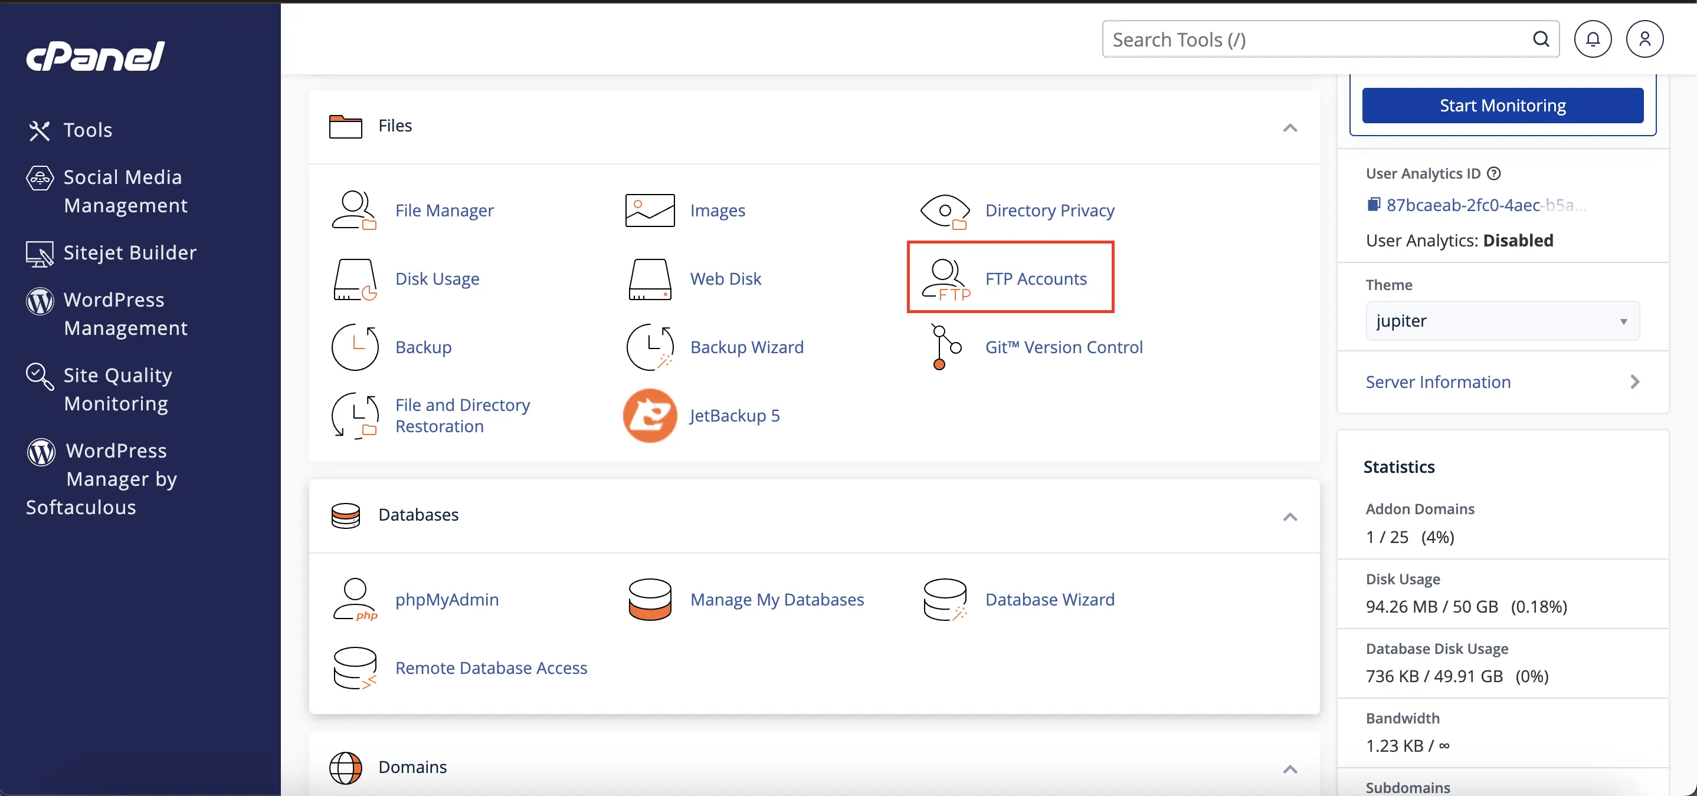Viewport: 1697px width, 796px height.
Task: Click the Disk Usage drive icon
Action: click(x=355, y=279)
